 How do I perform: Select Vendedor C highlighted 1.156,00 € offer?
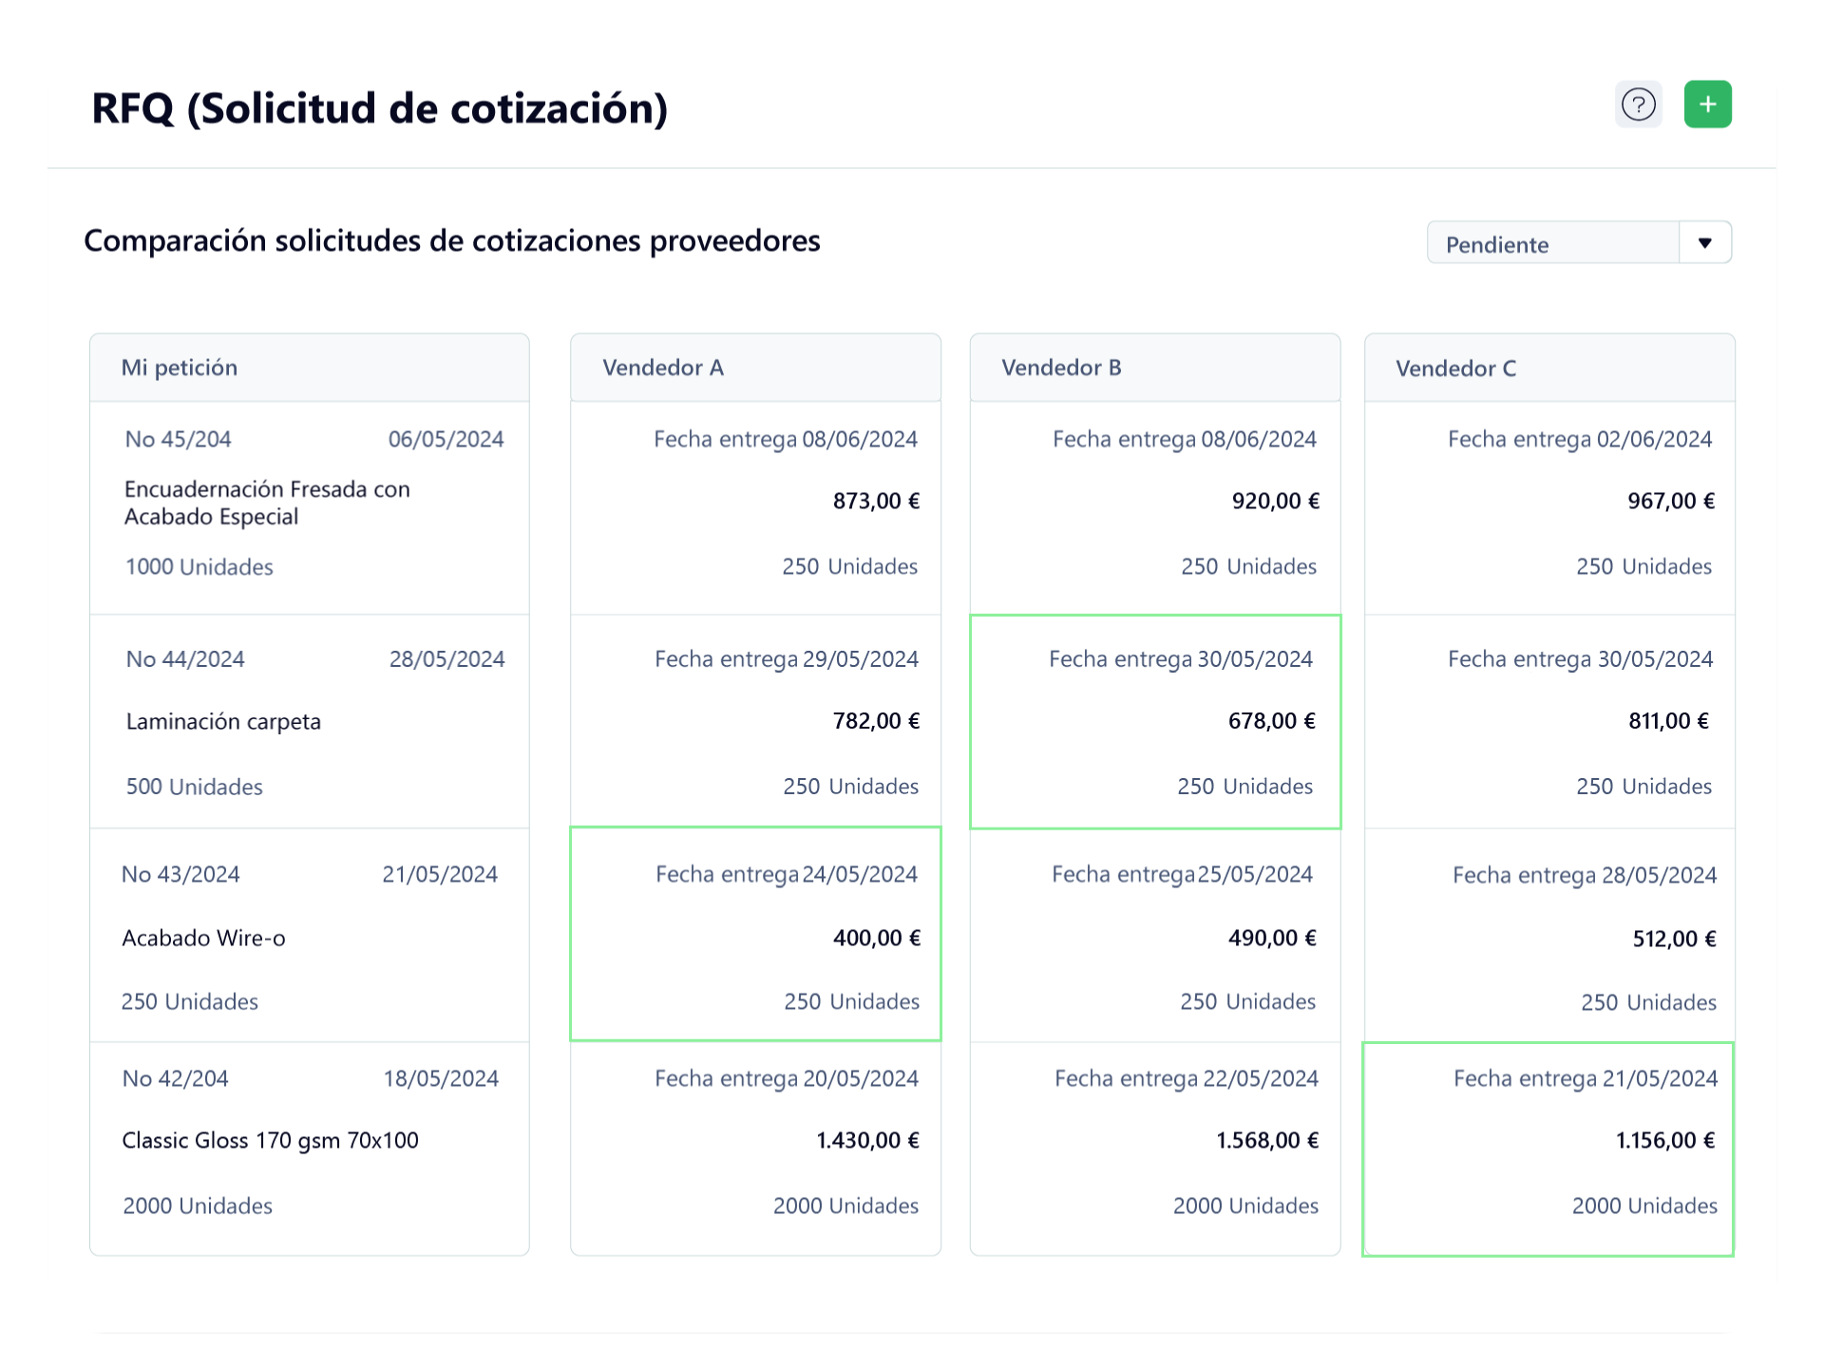click(1548, 1149)
